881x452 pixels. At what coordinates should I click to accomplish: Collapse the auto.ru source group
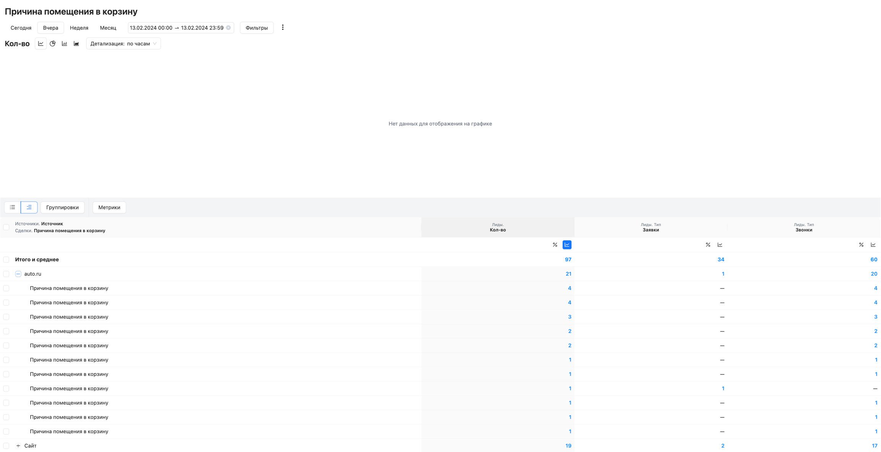click(18, 274)
